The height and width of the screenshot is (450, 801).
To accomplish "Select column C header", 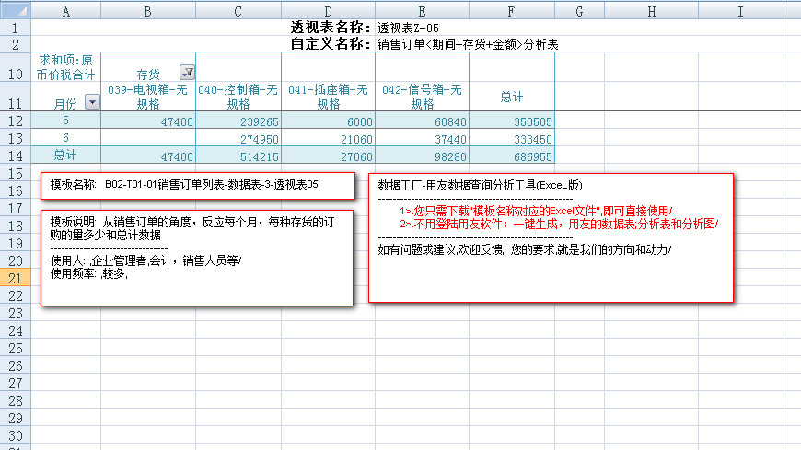I will (238, 11).
